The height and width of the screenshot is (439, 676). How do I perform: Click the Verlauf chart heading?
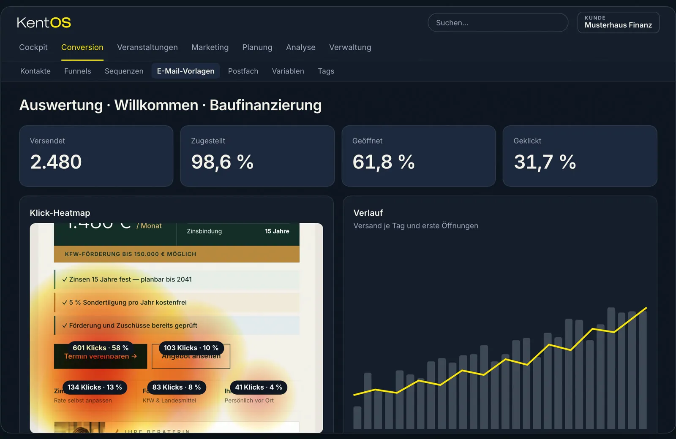coord(368,213)
